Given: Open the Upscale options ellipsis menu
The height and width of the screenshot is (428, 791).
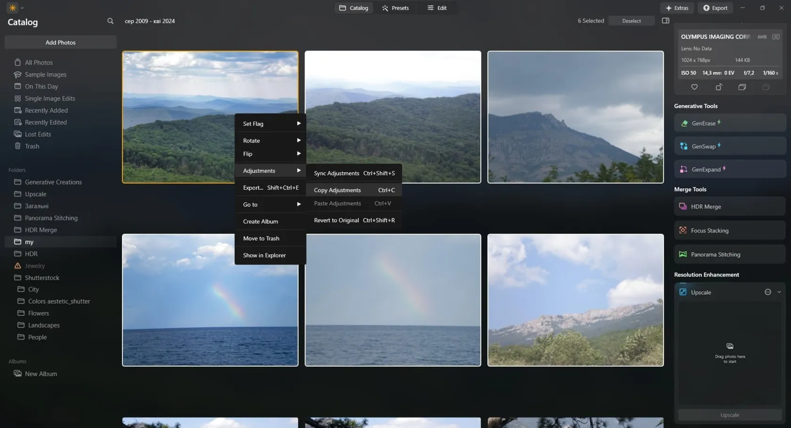Looking at the screenshot, I should coord(767,292).
